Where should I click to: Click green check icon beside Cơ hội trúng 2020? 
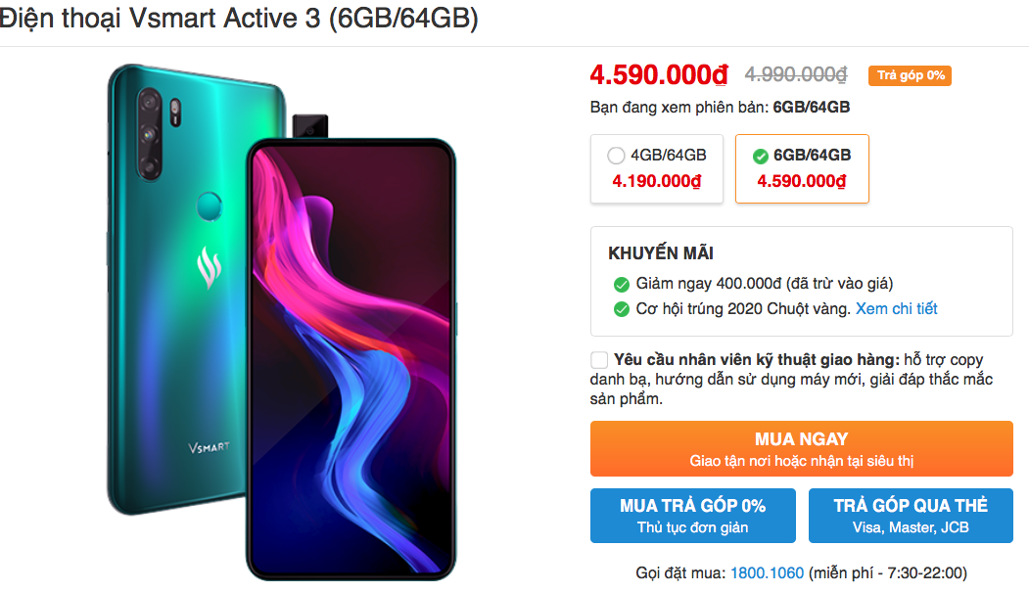[x=621, y=309]
